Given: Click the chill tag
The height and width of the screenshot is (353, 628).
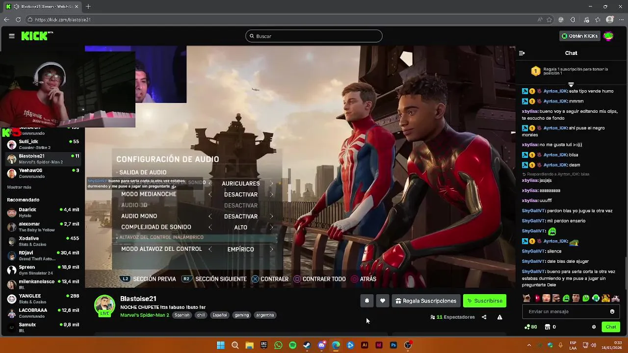Looking at the screenshot, I should [x=201, y=315].
